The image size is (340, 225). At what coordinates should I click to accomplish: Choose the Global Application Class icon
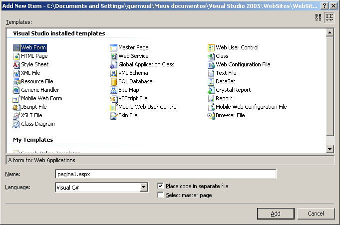113,64
